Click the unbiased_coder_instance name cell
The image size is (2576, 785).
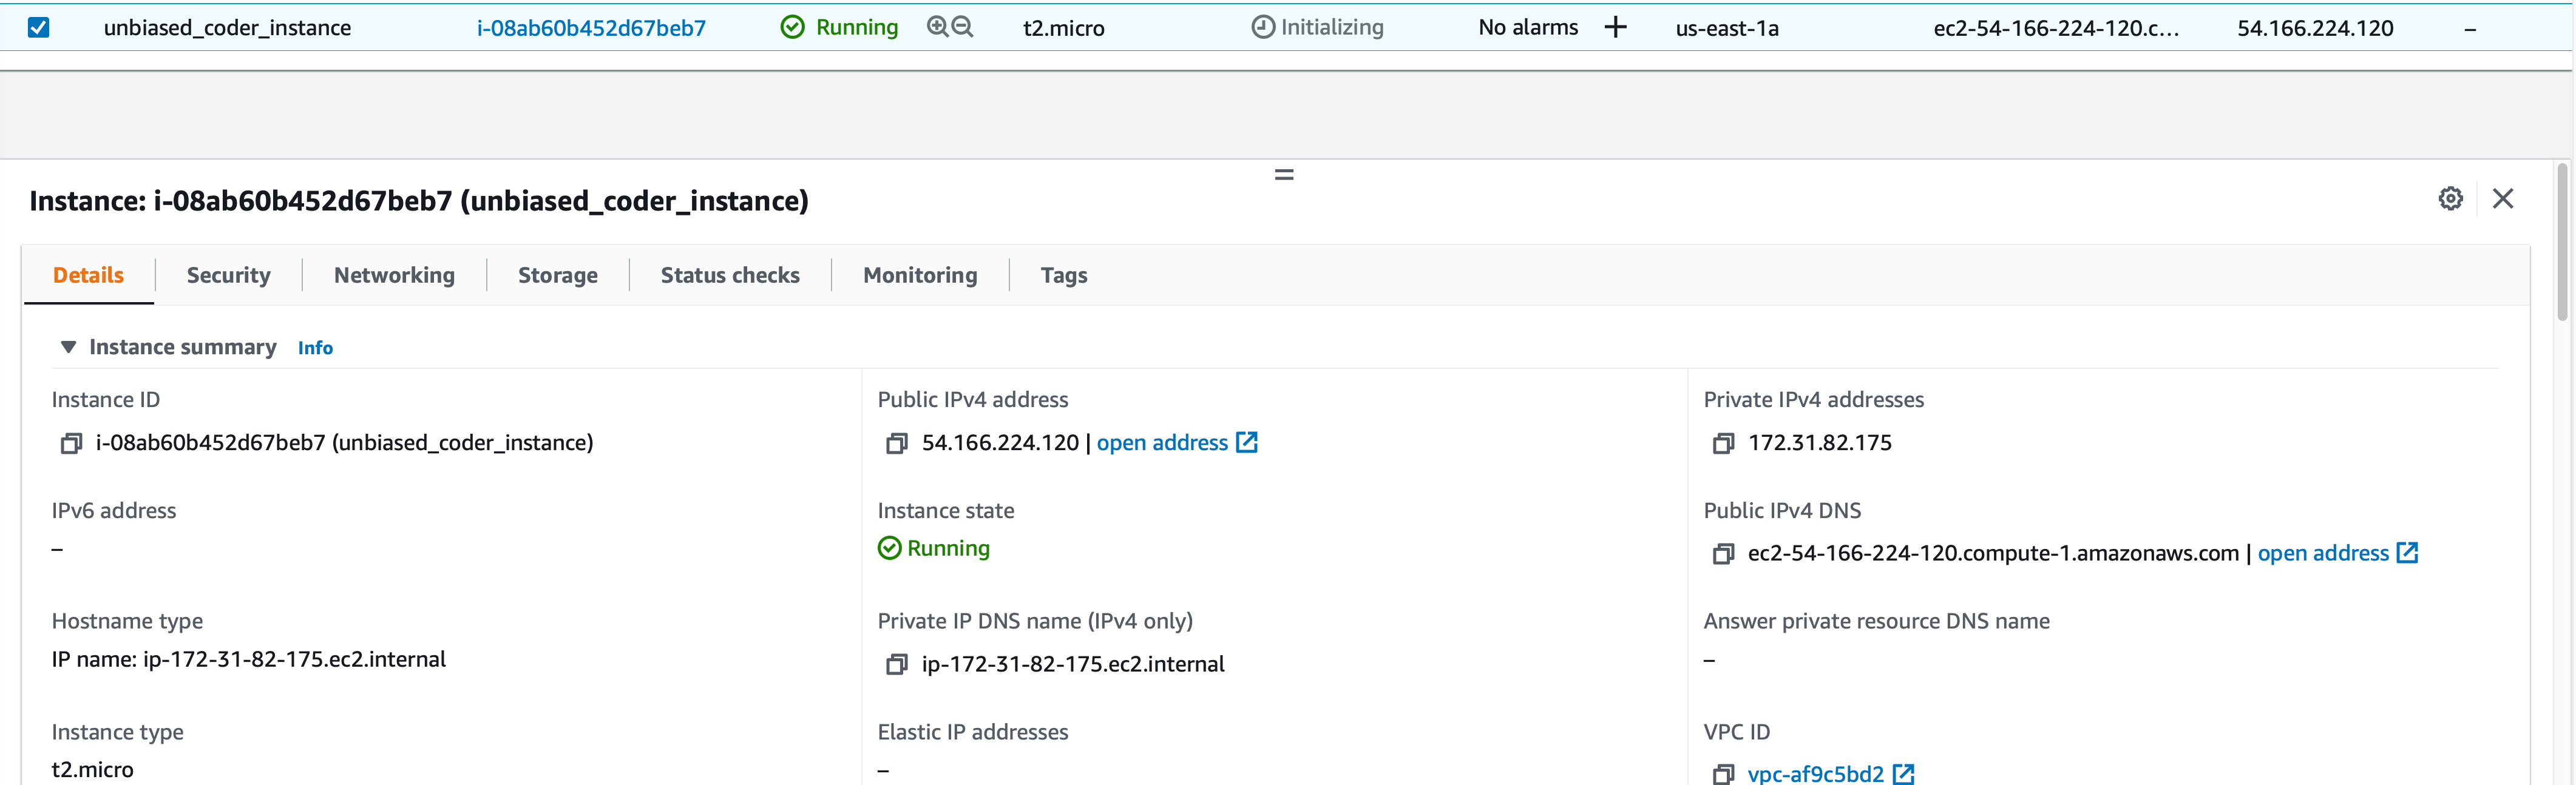[x=227, y=28]
